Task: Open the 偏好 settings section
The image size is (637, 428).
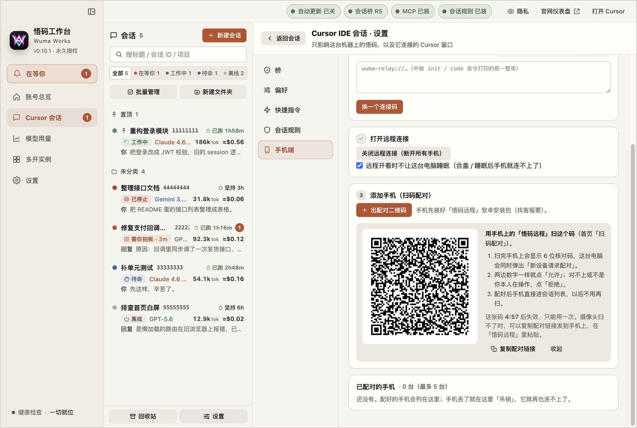Action: click(x=295, y=90)
